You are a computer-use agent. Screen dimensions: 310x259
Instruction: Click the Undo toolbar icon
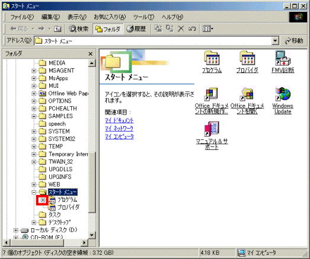tap(192, 29)
